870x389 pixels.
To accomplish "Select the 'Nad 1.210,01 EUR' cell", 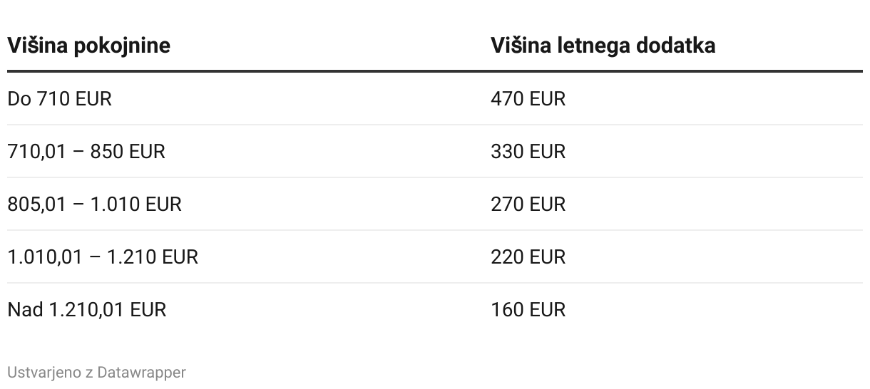I will (86, 309).
